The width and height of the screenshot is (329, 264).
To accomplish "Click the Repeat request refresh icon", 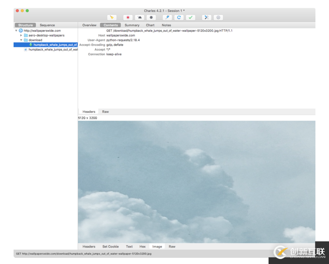I will [x=178, y=18].
